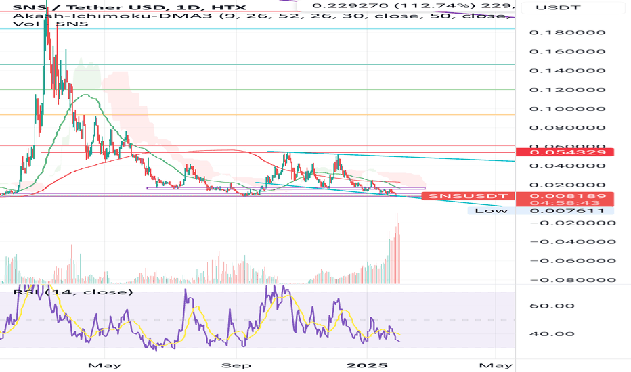Viewport: 631px width, 372px height.
Task: Click the RSI 60.00 axis label
Action: coord(552,306)
